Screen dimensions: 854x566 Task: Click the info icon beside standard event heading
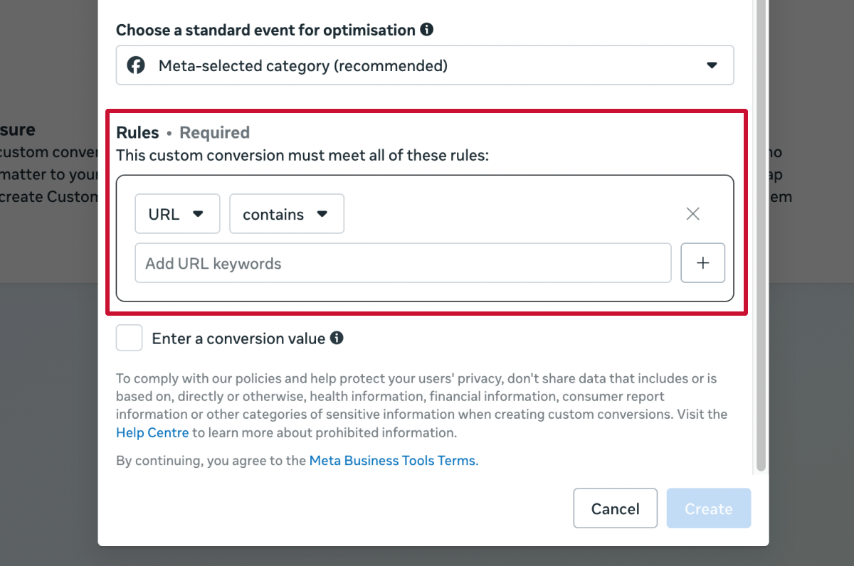[426, 30]
